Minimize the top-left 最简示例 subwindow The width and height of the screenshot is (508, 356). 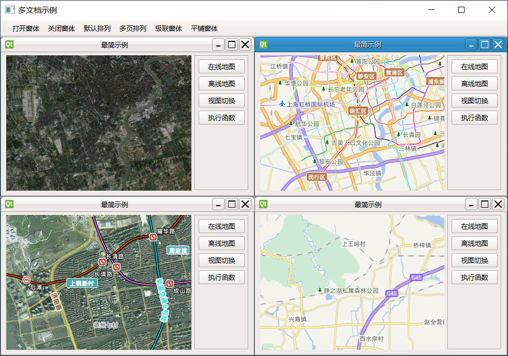(x=218, y=44)
